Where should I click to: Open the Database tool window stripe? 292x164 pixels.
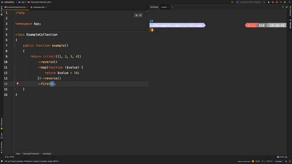[x=290, y=11]
